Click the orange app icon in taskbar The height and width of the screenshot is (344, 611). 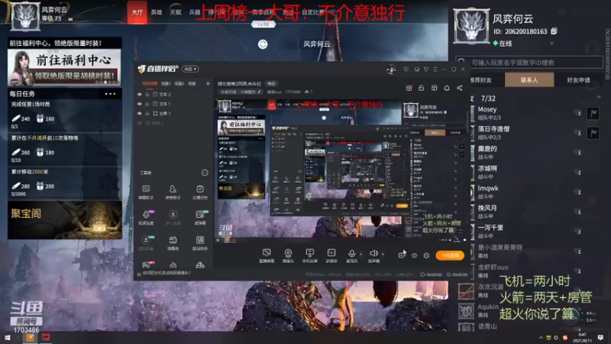(30, 337)
